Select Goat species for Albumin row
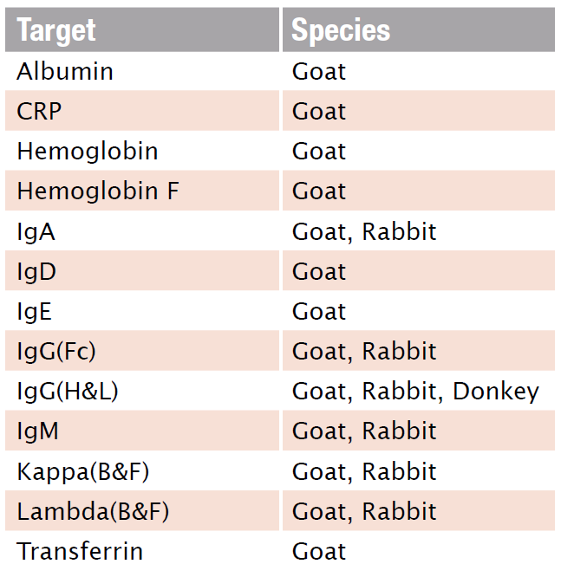Image resolution: width=561 pixels, height=577 pixels. 319,71
